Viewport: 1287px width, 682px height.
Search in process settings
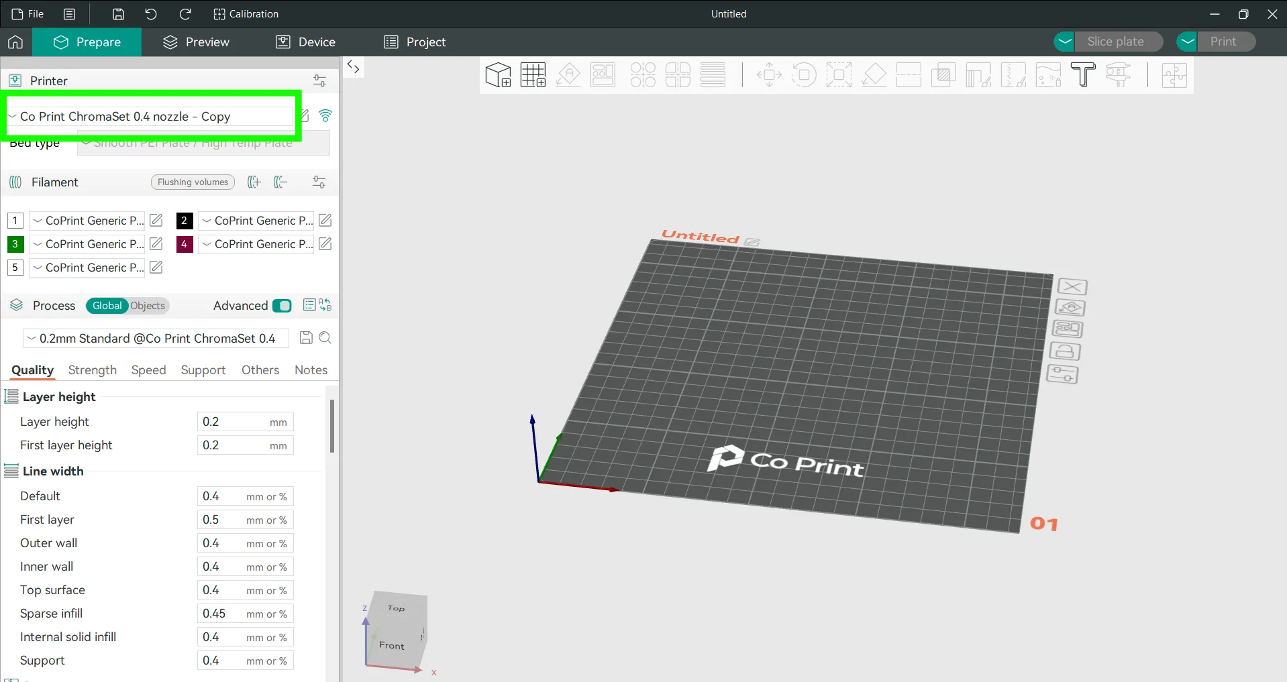(x=325, y=338)
